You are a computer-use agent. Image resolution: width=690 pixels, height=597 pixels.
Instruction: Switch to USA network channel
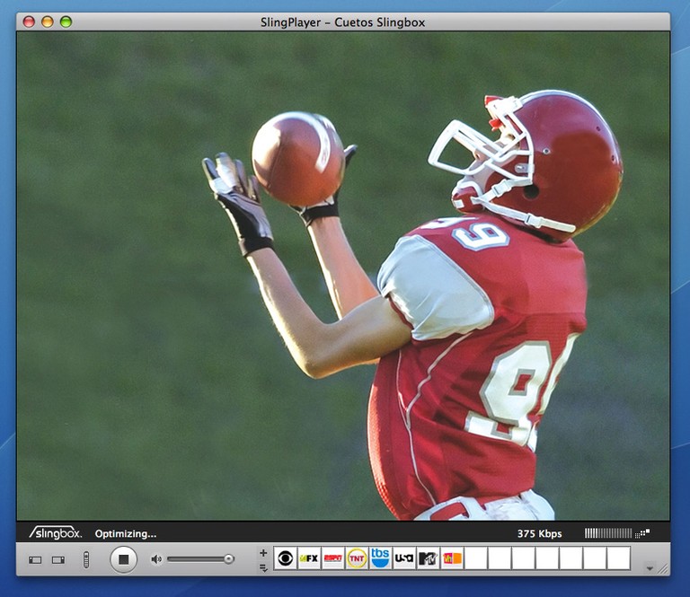[404, 558]
